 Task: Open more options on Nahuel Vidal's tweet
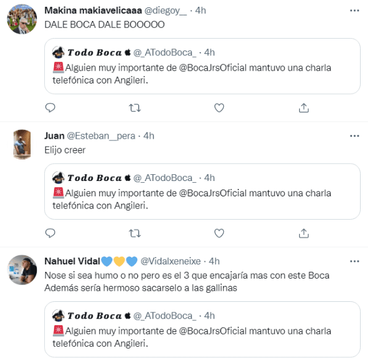pos(354,261)
